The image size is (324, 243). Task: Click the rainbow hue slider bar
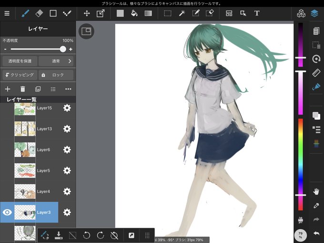click(x=301, y=164)
